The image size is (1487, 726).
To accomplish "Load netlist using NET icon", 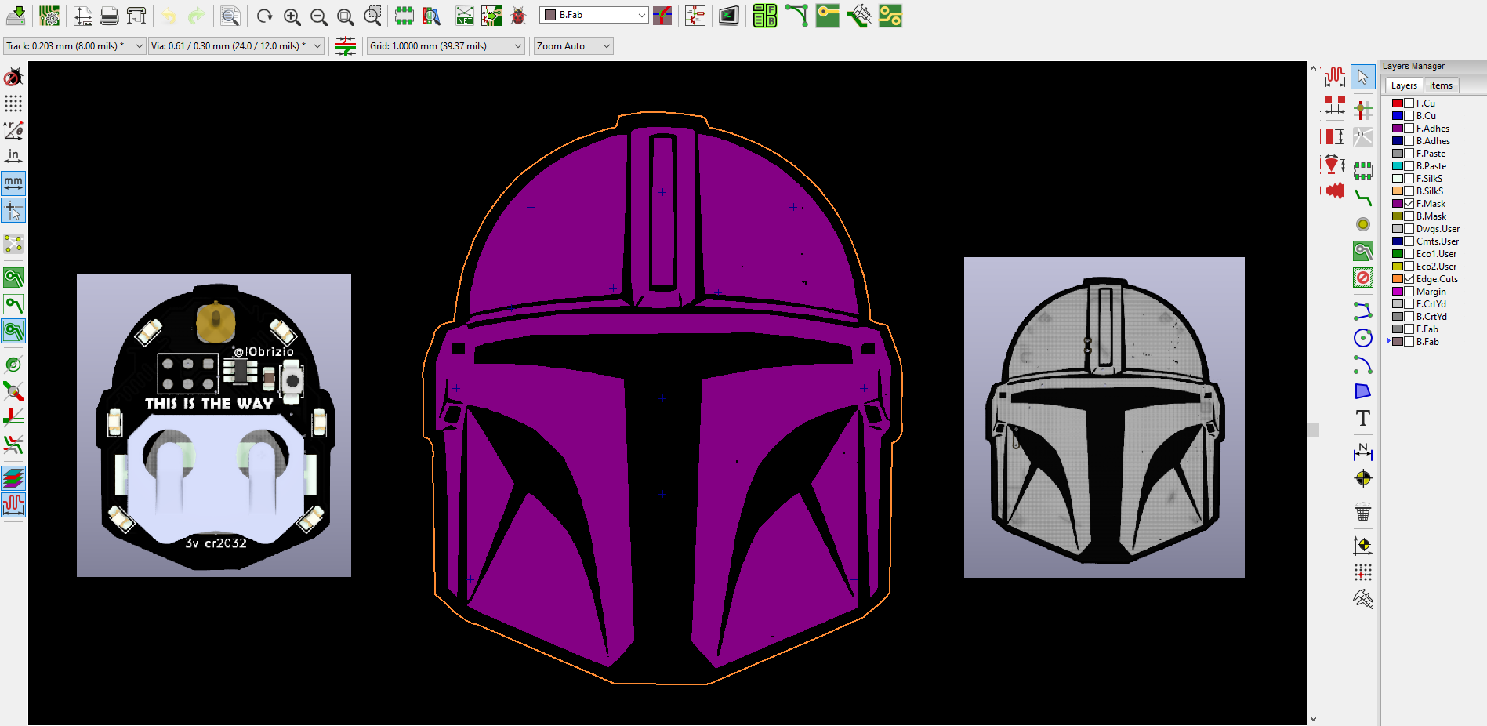I will pyautogui.click(x=465, y=15).
